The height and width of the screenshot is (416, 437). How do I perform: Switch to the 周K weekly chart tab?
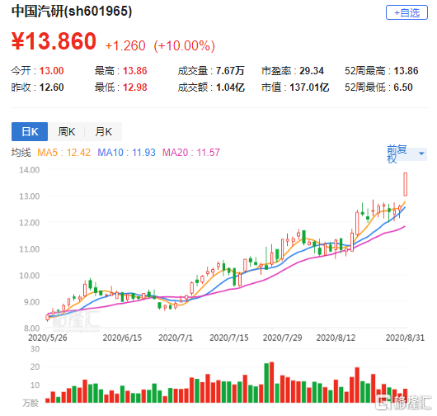click(66, 131)
